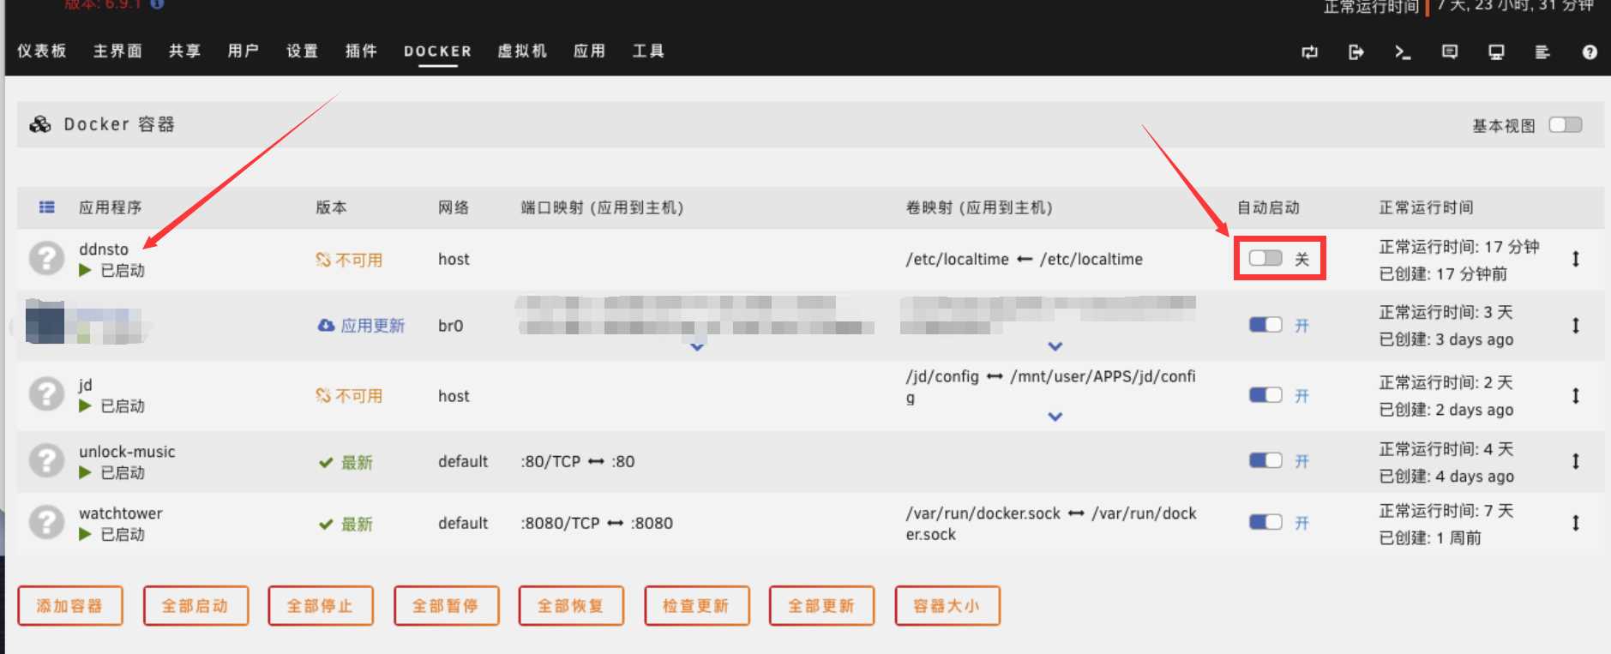Open the 主界面 menu

(117, 51)
